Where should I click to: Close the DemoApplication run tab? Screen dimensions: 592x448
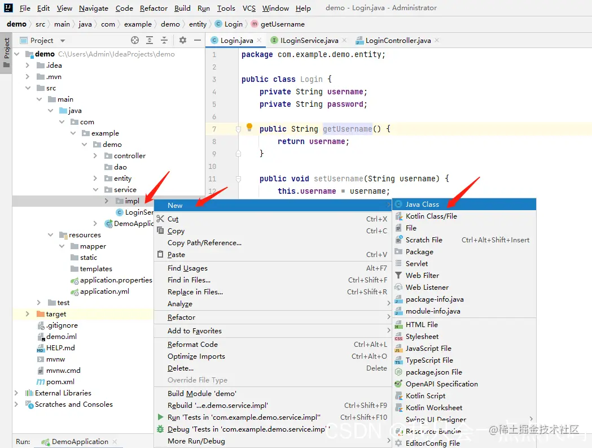115,442
